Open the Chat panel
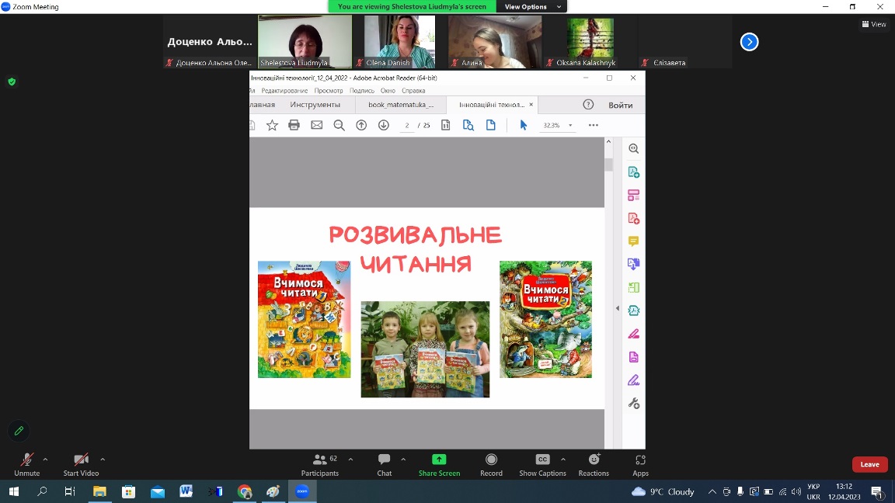 tap(384, 464)
